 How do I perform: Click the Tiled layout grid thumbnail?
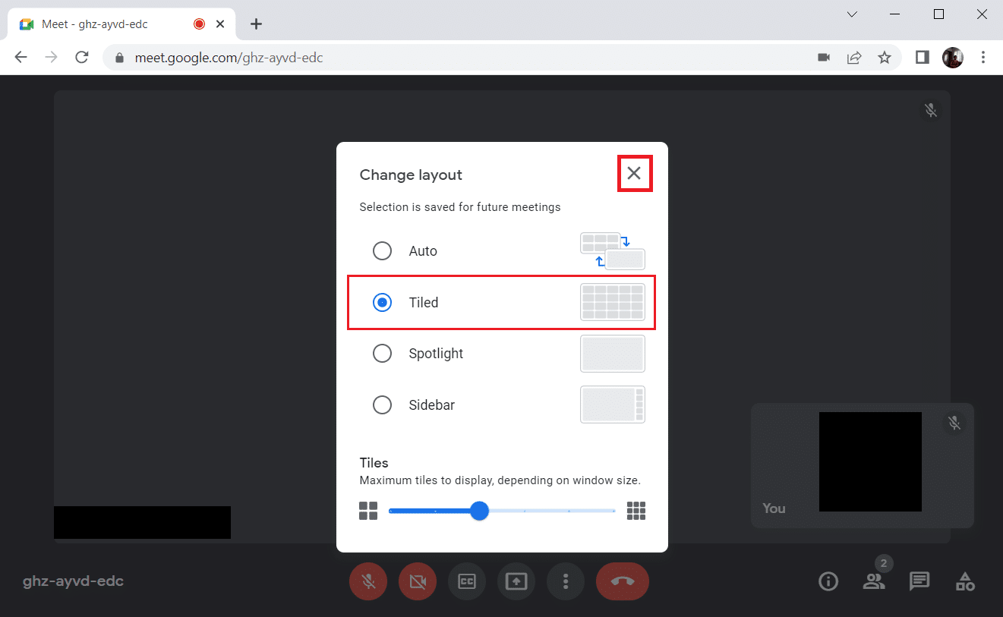click(x=613, y=302)
